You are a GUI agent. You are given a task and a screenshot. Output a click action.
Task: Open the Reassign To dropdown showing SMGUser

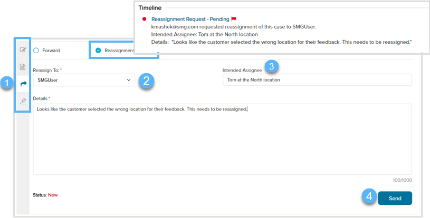pos(83,80)
